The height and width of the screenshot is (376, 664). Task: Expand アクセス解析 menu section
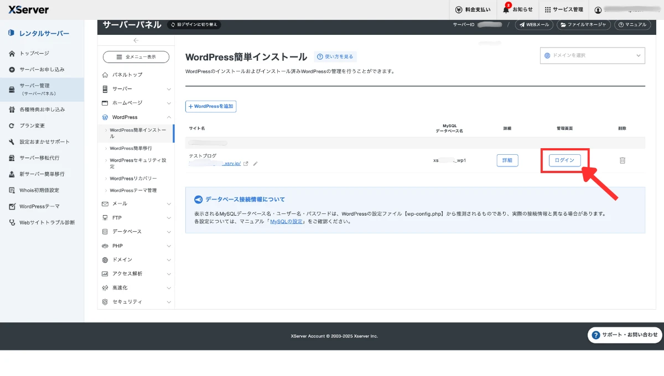click(136, 274)
